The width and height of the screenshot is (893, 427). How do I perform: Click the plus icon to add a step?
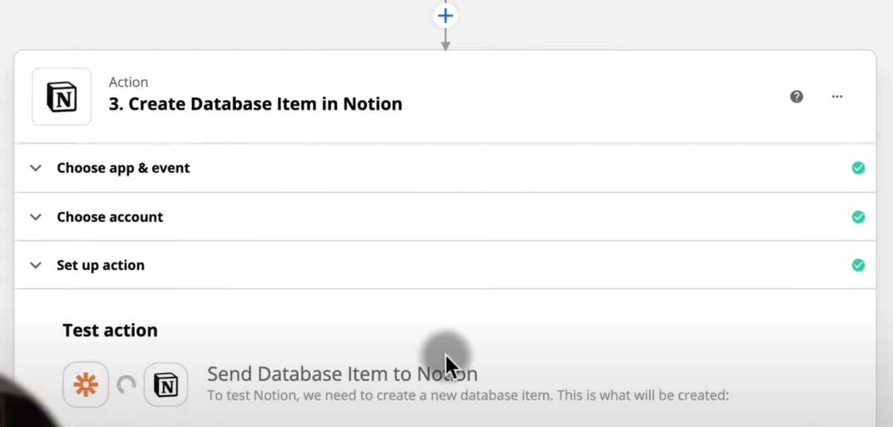click(x=445, y=16)
